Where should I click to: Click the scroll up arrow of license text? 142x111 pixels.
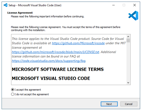(x=128, y=36)
